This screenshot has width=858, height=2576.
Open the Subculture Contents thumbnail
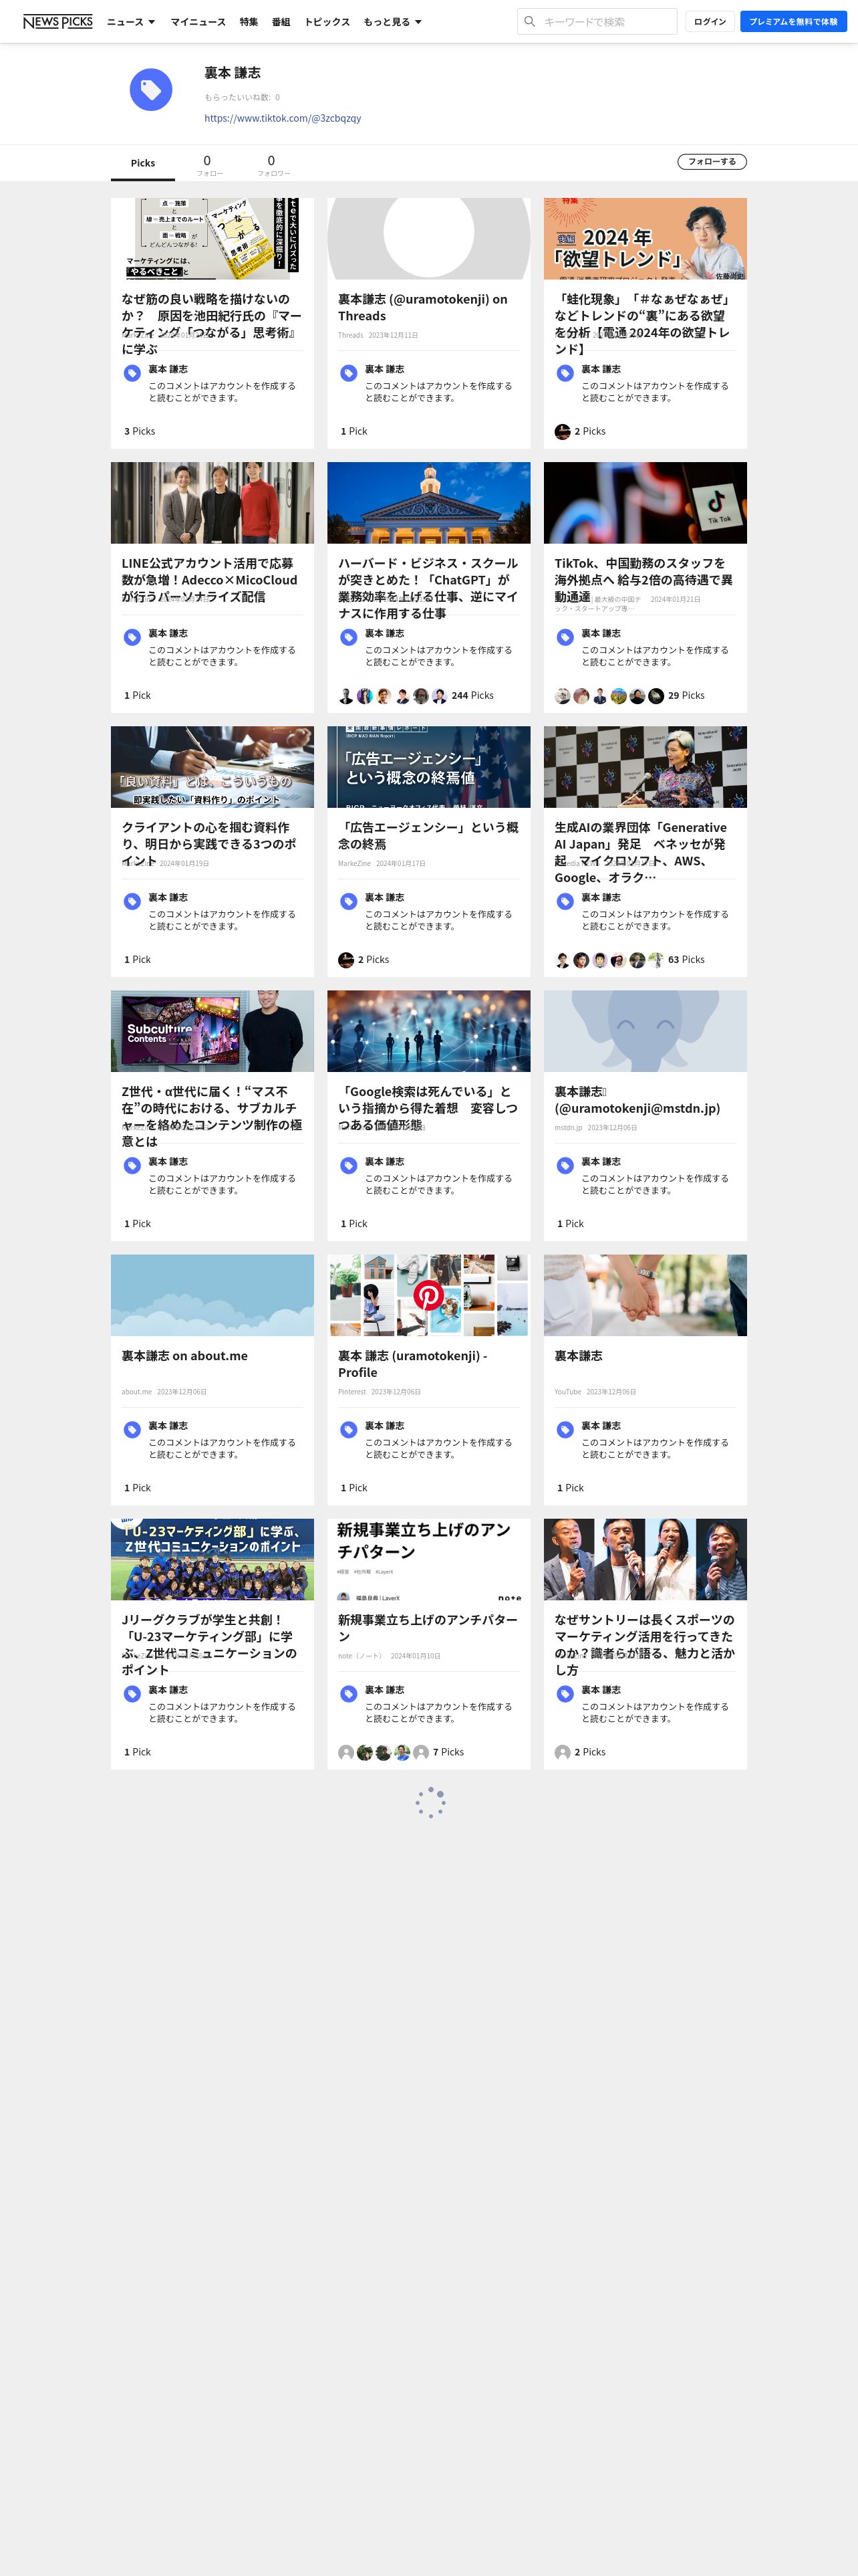[x=212, y=1031]
